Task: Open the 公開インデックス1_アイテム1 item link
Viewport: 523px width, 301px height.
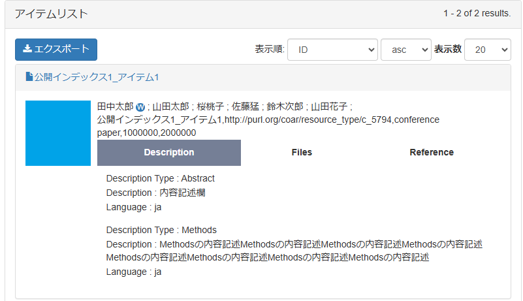Action: tap(97, 77)
